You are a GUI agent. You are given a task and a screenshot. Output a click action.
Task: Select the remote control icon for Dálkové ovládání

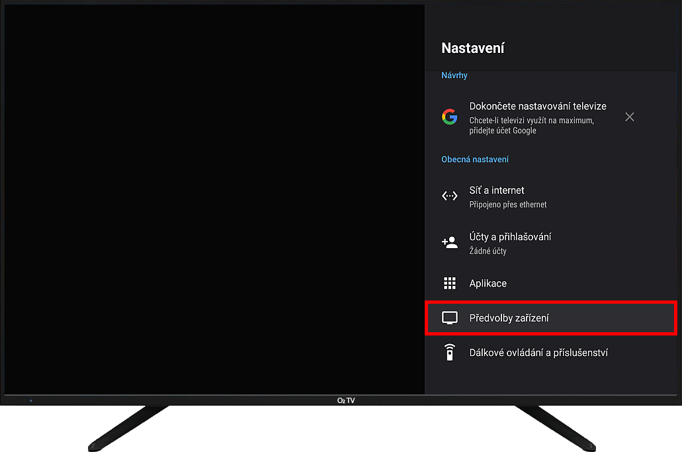(450, 351)
